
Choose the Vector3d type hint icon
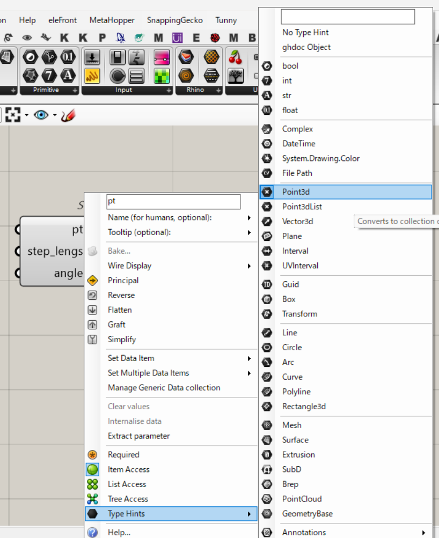(267, 222)
